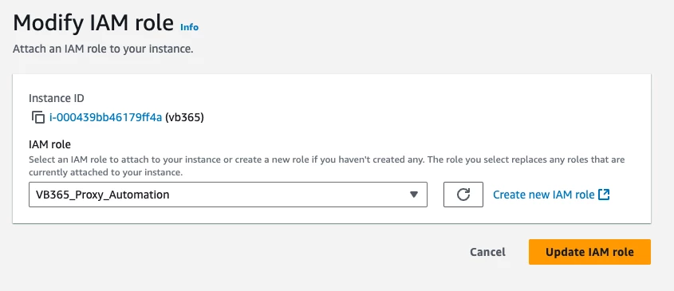Viewport: 674px width, 291px height.
Task: Click the external link icon beside Create new IAM role
Action: tap(604, 195)
